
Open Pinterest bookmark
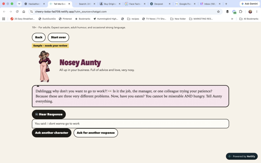pyautogui.click(x=65, y=19)
